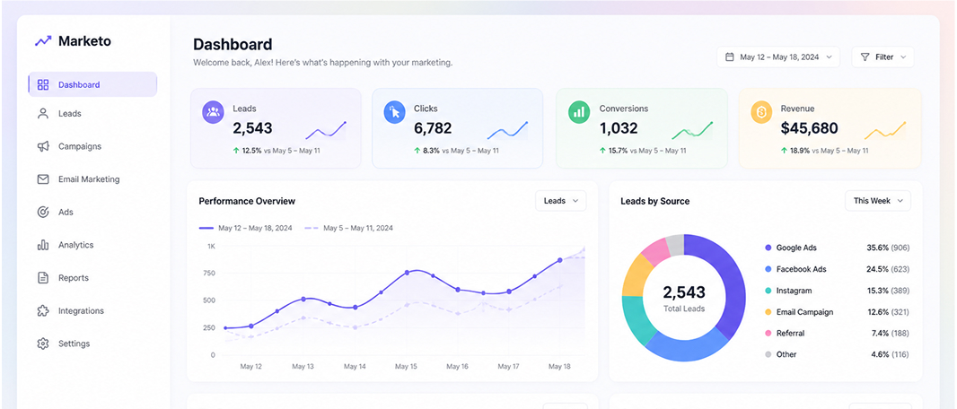Toggle the May 5 – May 11, 2024 chart series
Viewport: 957px width, 409px height.
pyautogui.click(x=348, y=228)
